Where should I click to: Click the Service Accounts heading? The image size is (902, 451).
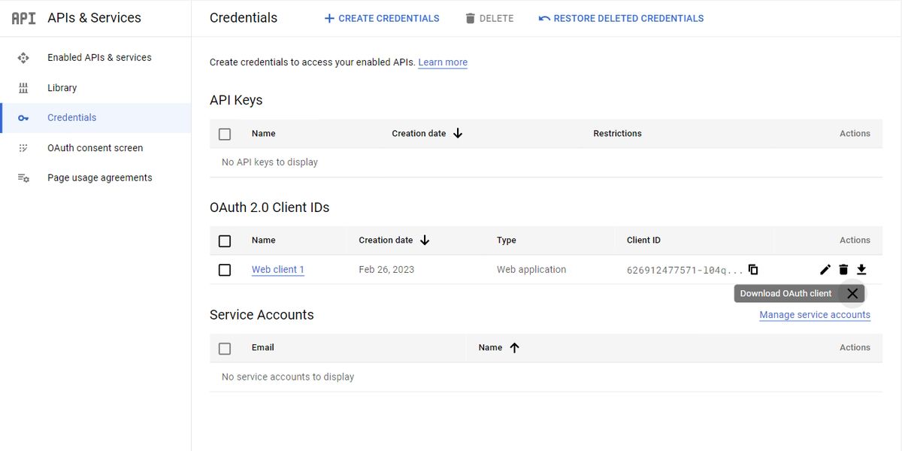click(262, 315)
